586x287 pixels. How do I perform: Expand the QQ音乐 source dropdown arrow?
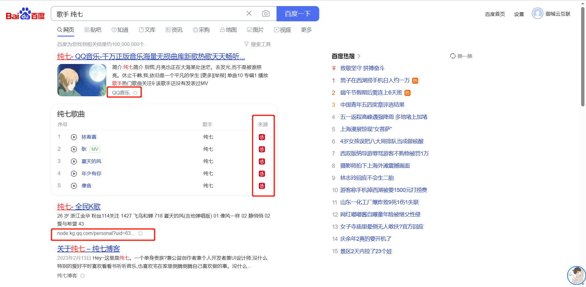(135, 93)
